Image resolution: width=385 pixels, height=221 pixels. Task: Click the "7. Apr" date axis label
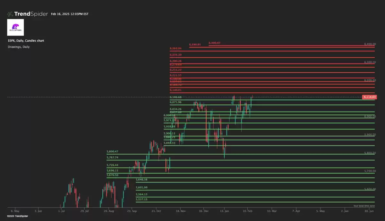click(296, 211)
